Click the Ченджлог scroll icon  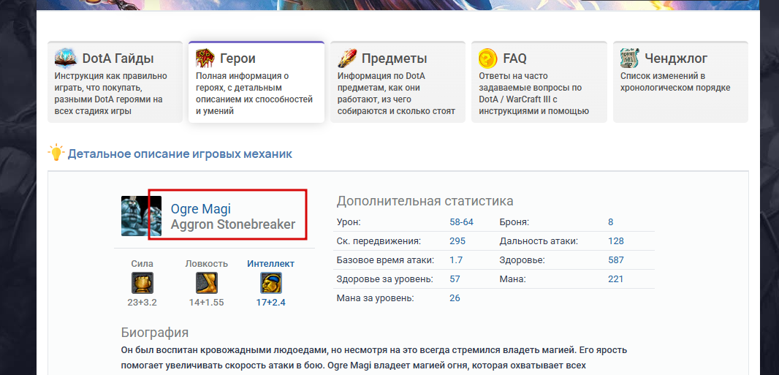tap(630, 58)
